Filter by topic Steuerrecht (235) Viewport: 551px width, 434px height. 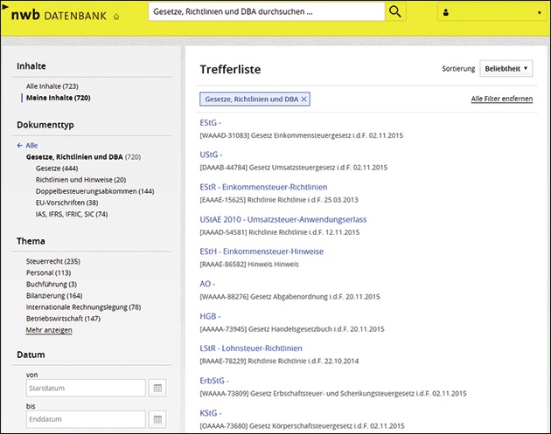tap(53, 261)
